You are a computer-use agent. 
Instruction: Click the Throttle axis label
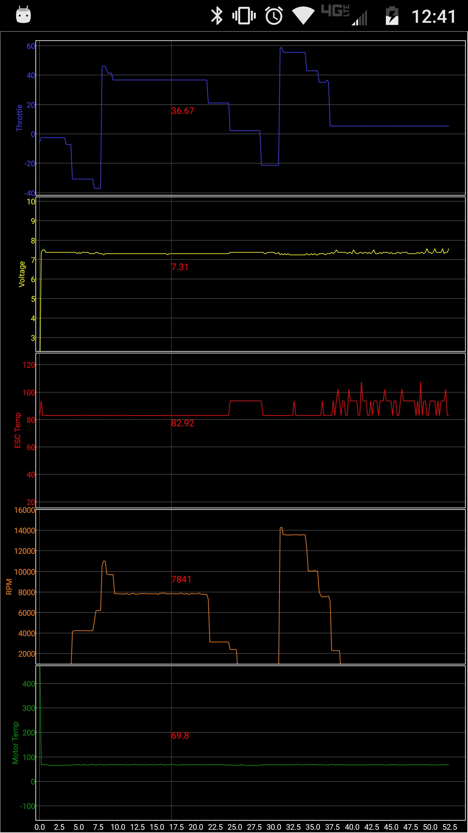coord(19,118)
